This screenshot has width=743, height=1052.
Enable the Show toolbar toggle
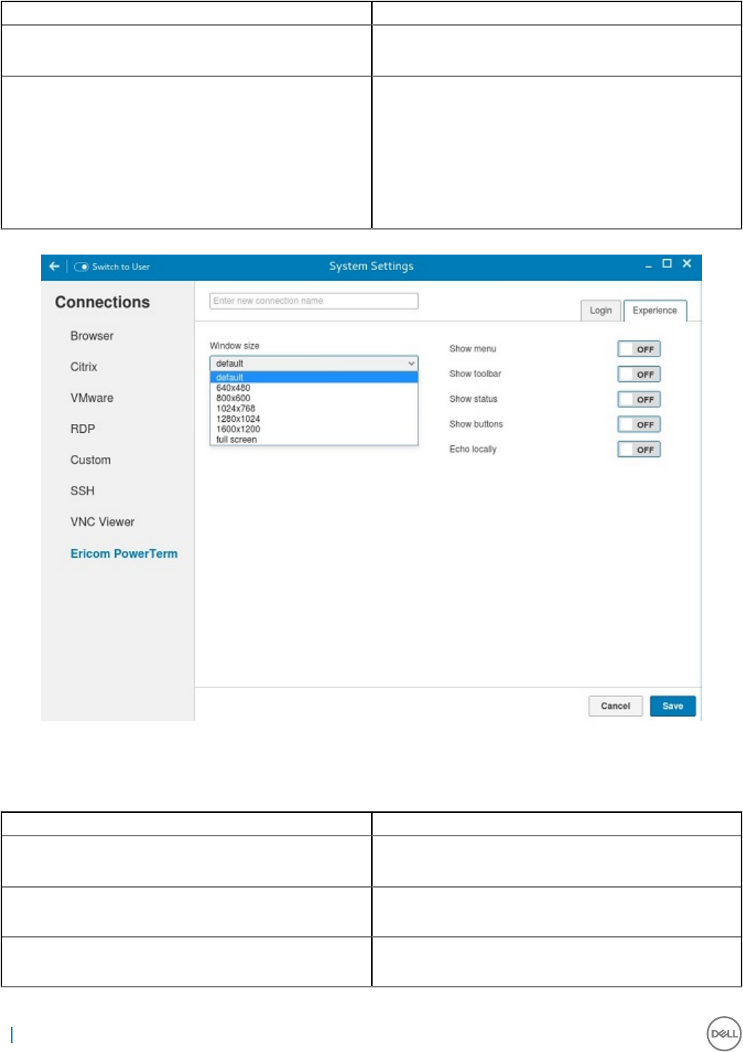click(x=639, y=374)
